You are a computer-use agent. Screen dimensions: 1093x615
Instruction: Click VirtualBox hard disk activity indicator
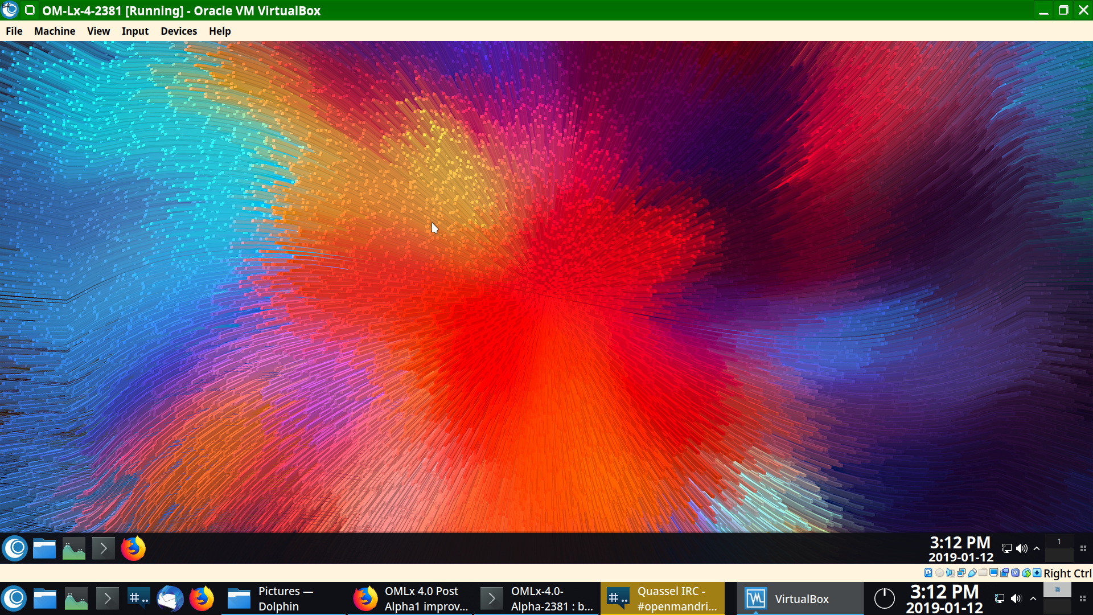tap(928, 573)
